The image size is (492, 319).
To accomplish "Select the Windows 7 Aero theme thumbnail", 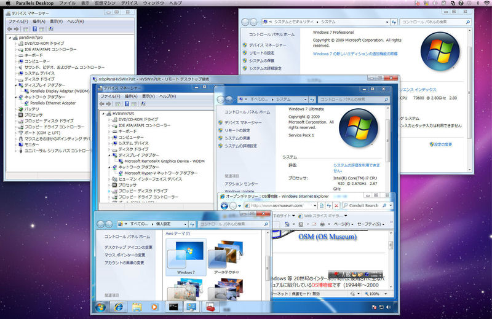I will pyautogui.click(x=186, y=257).
